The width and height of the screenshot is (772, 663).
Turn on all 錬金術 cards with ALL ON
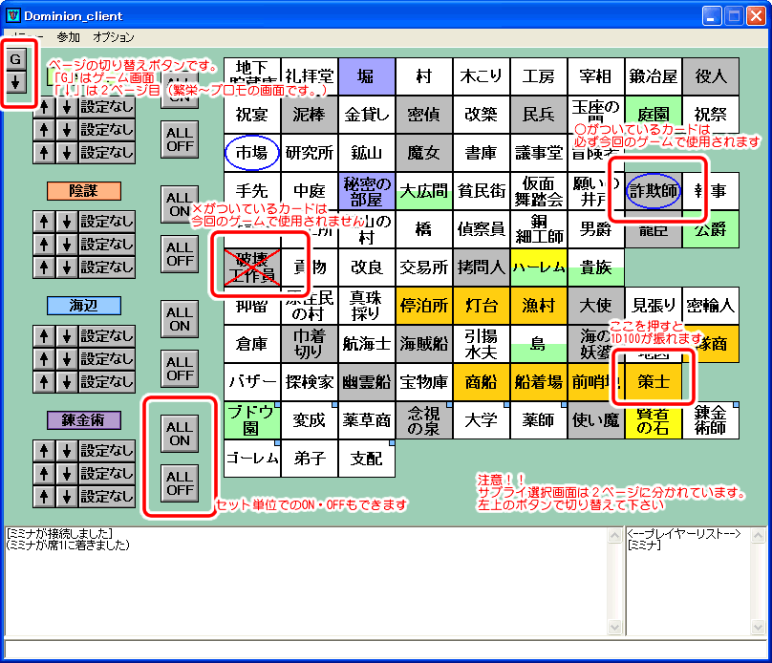[180, 434]
